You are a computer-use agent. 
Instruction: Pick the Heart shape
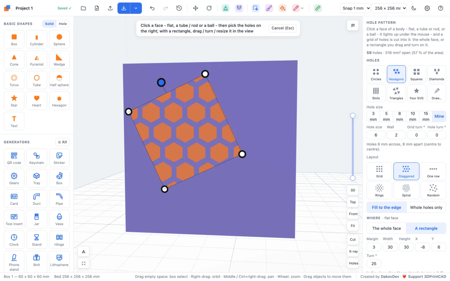[x=37, y=101]
